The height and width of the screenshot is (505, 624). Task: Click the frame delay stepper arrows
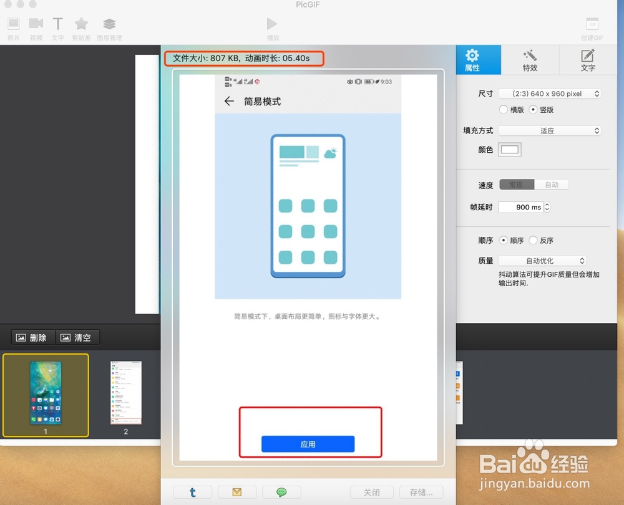click(547, 207)
